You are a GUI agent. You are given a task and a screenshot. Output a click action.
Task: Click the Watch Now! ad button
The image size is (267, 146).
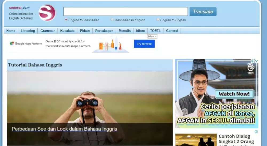click(x=234, y=94)
